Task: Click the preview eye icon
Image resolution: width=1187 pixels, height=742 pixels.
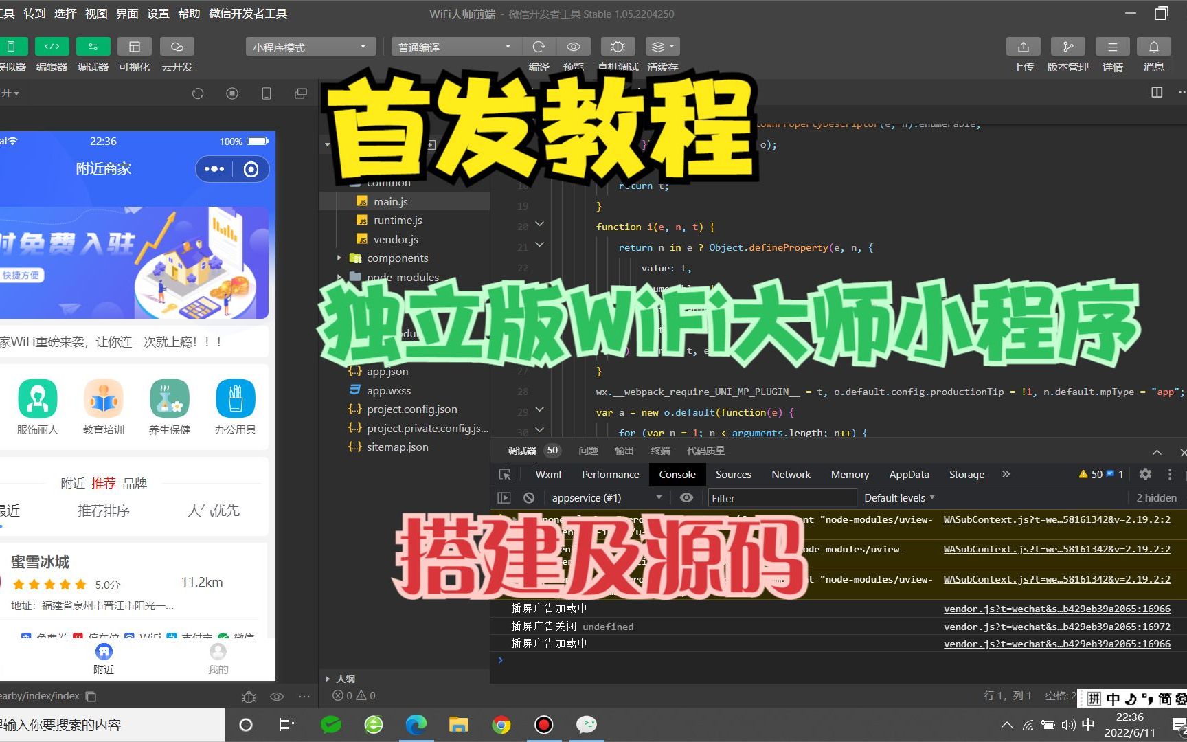Action: click(574, 47)
